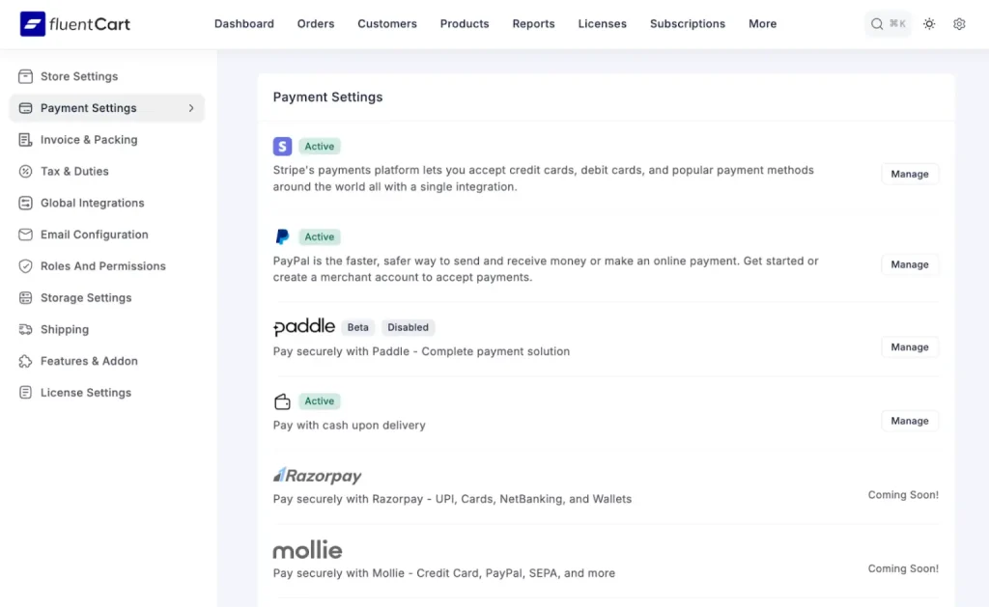The width and height of the screenshot is (989, 607).
Task: Switch to the Orders section
Action: coord(316,23)
